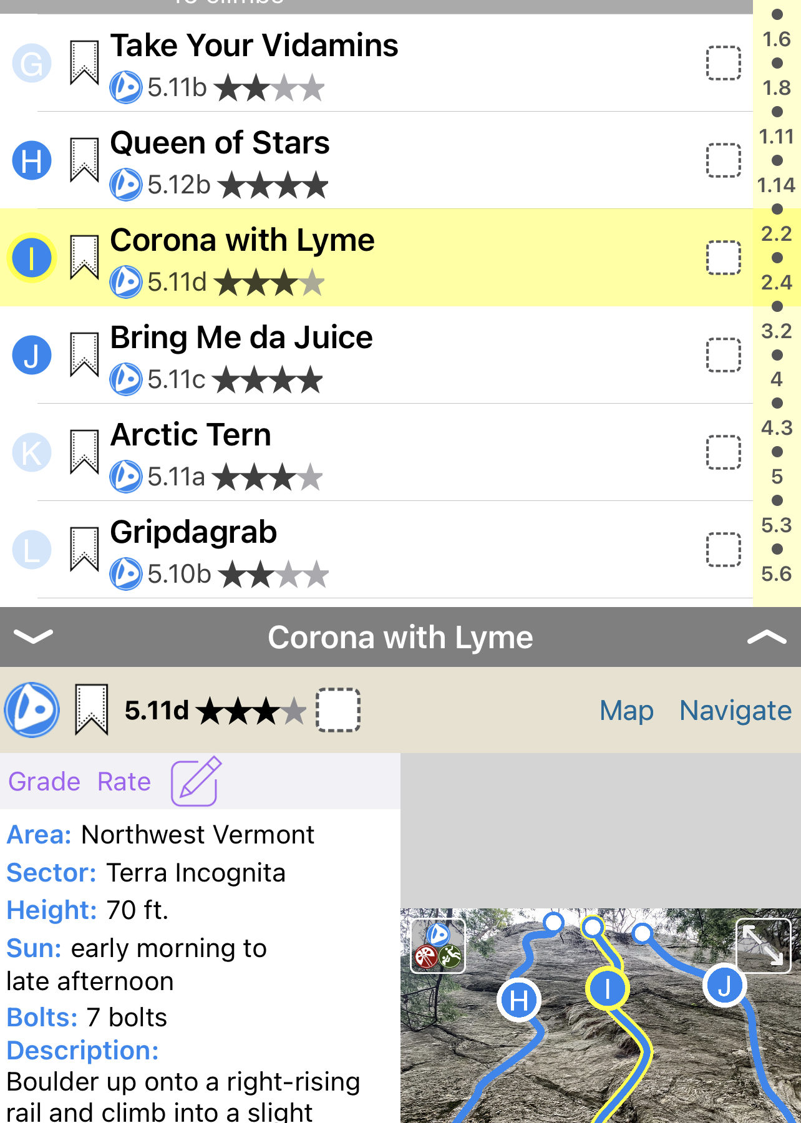Open the Map view link
The height and width of the screenshot is (1123, 801).
tap(626, 711)
